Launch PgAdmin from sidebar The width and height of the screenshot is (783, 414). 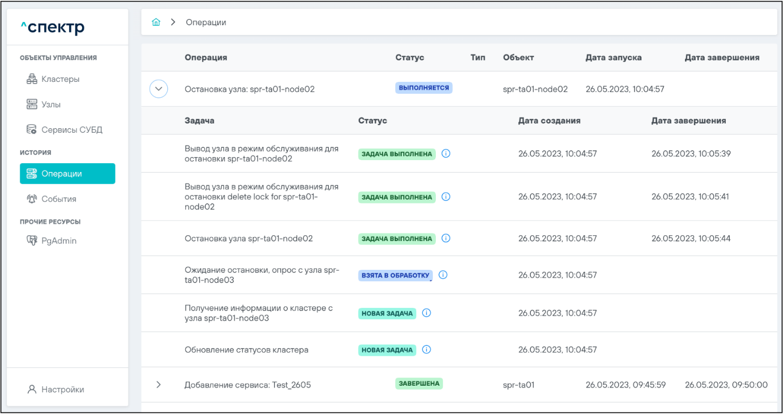(x=58, y=240)
